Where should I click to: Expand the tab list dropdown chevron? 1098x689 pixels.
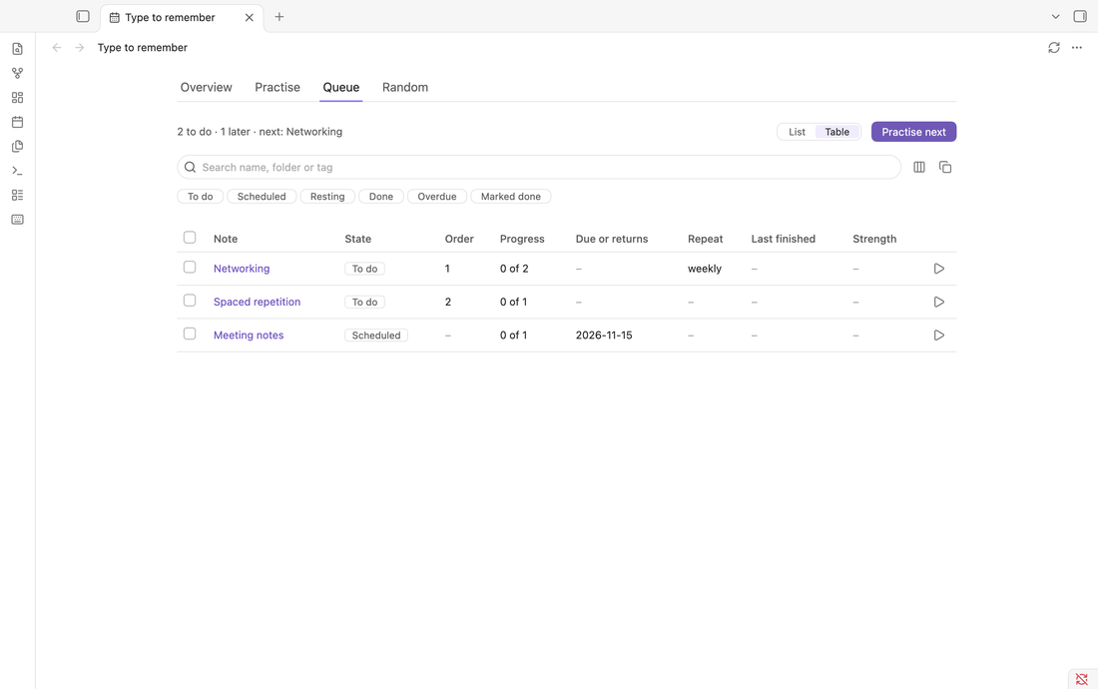click(1055, 17)
